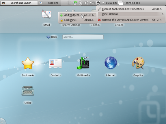This screenshot has width=166, height=124.
Task: Launch KMail from the envelope icon
Action: pyautogui.click(x=46, y=14)
